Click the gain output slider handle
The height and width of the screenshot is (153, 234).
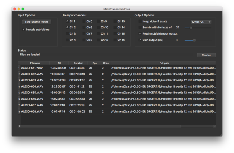[195, 40]
